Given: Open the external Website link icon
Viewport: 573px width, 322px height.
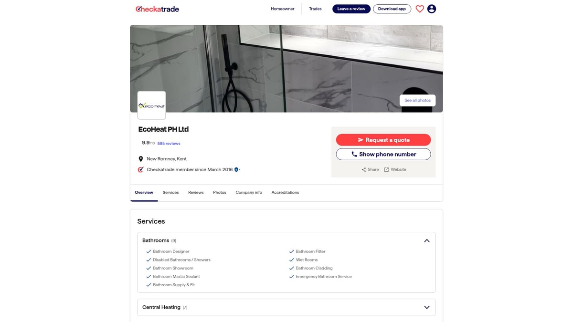Looking at the screenshot, I should coord(386,169).
